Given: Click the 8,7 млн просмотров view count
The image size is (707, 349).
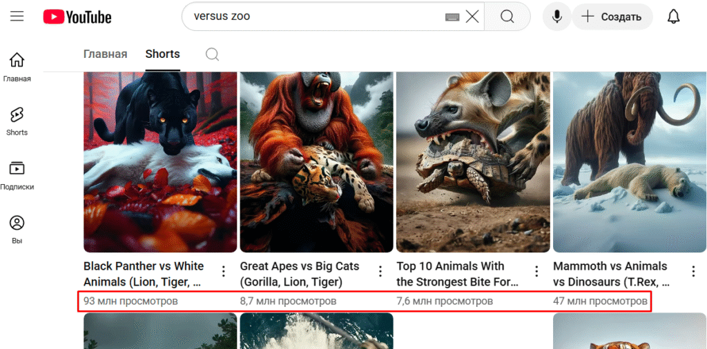Looking at the screenshot, I should 288,301.
